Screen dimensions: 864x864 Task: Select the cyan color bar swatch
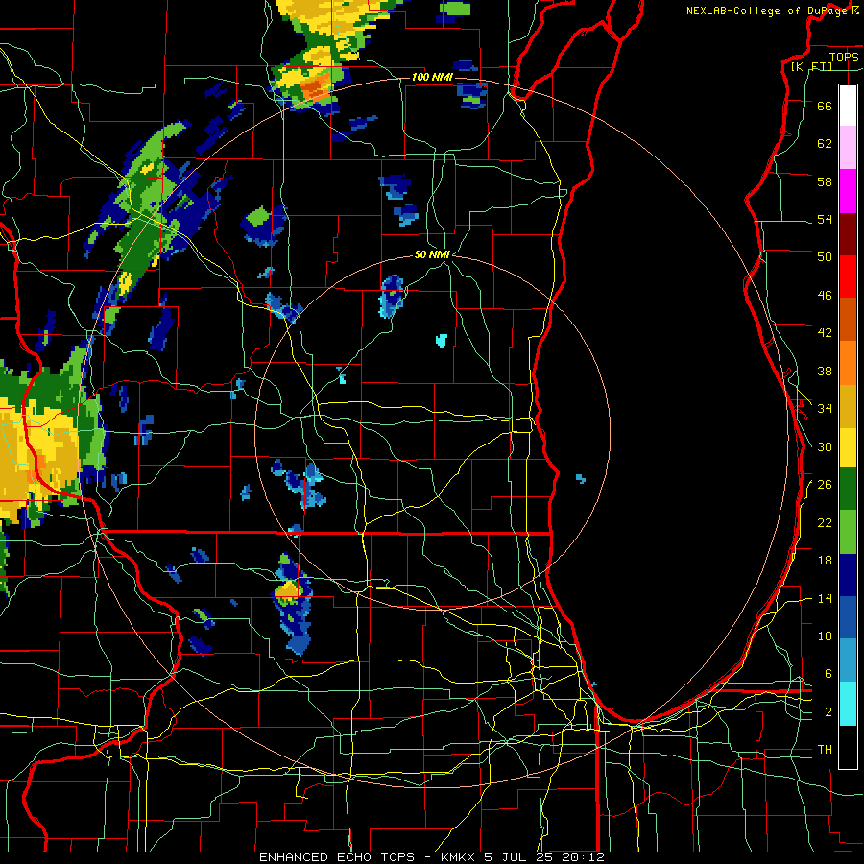click(848, 704)
